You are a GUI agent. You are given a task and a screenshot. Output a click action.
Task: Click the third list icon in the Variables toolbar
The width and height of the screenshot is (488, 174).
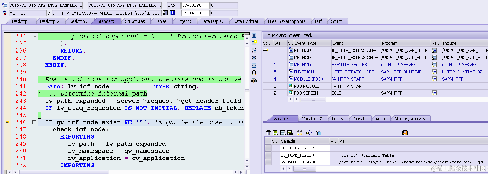(283, 133)
